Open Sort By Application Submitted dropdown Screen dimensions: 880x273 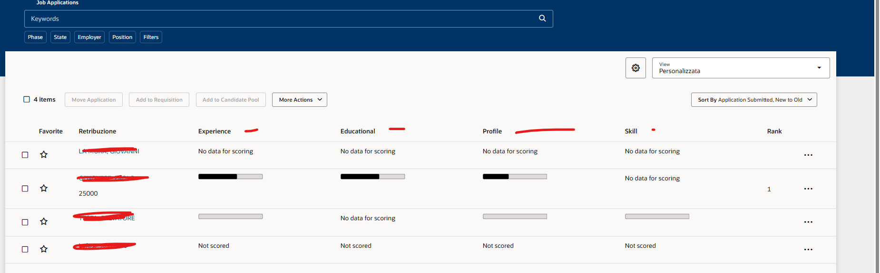754,100
